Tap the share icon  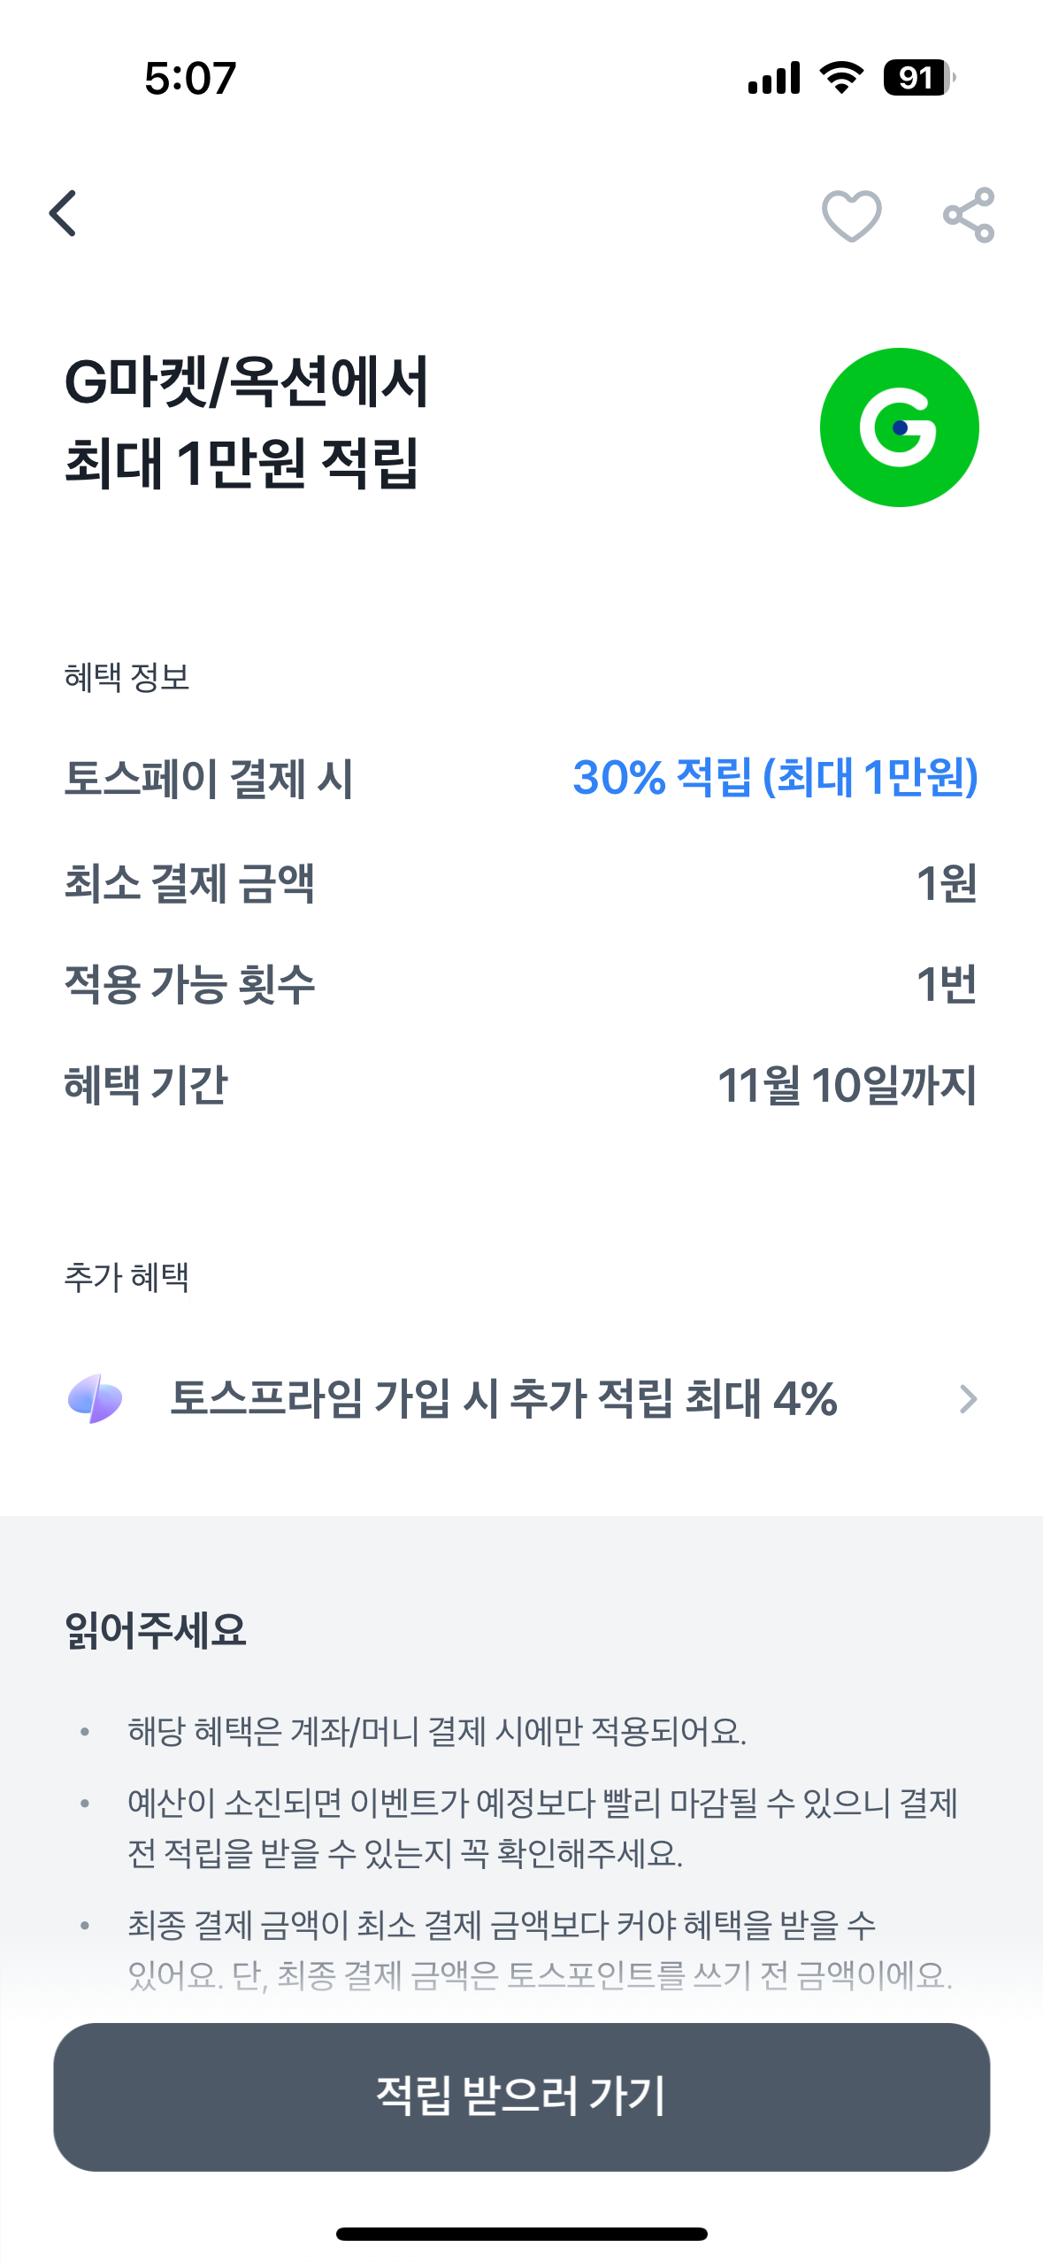(969, 215)
